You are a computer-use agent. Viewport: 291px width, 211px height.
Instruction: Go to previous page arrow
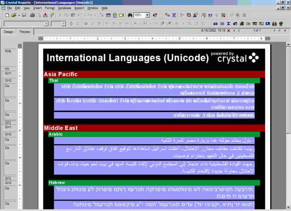[x=239, y=30]
